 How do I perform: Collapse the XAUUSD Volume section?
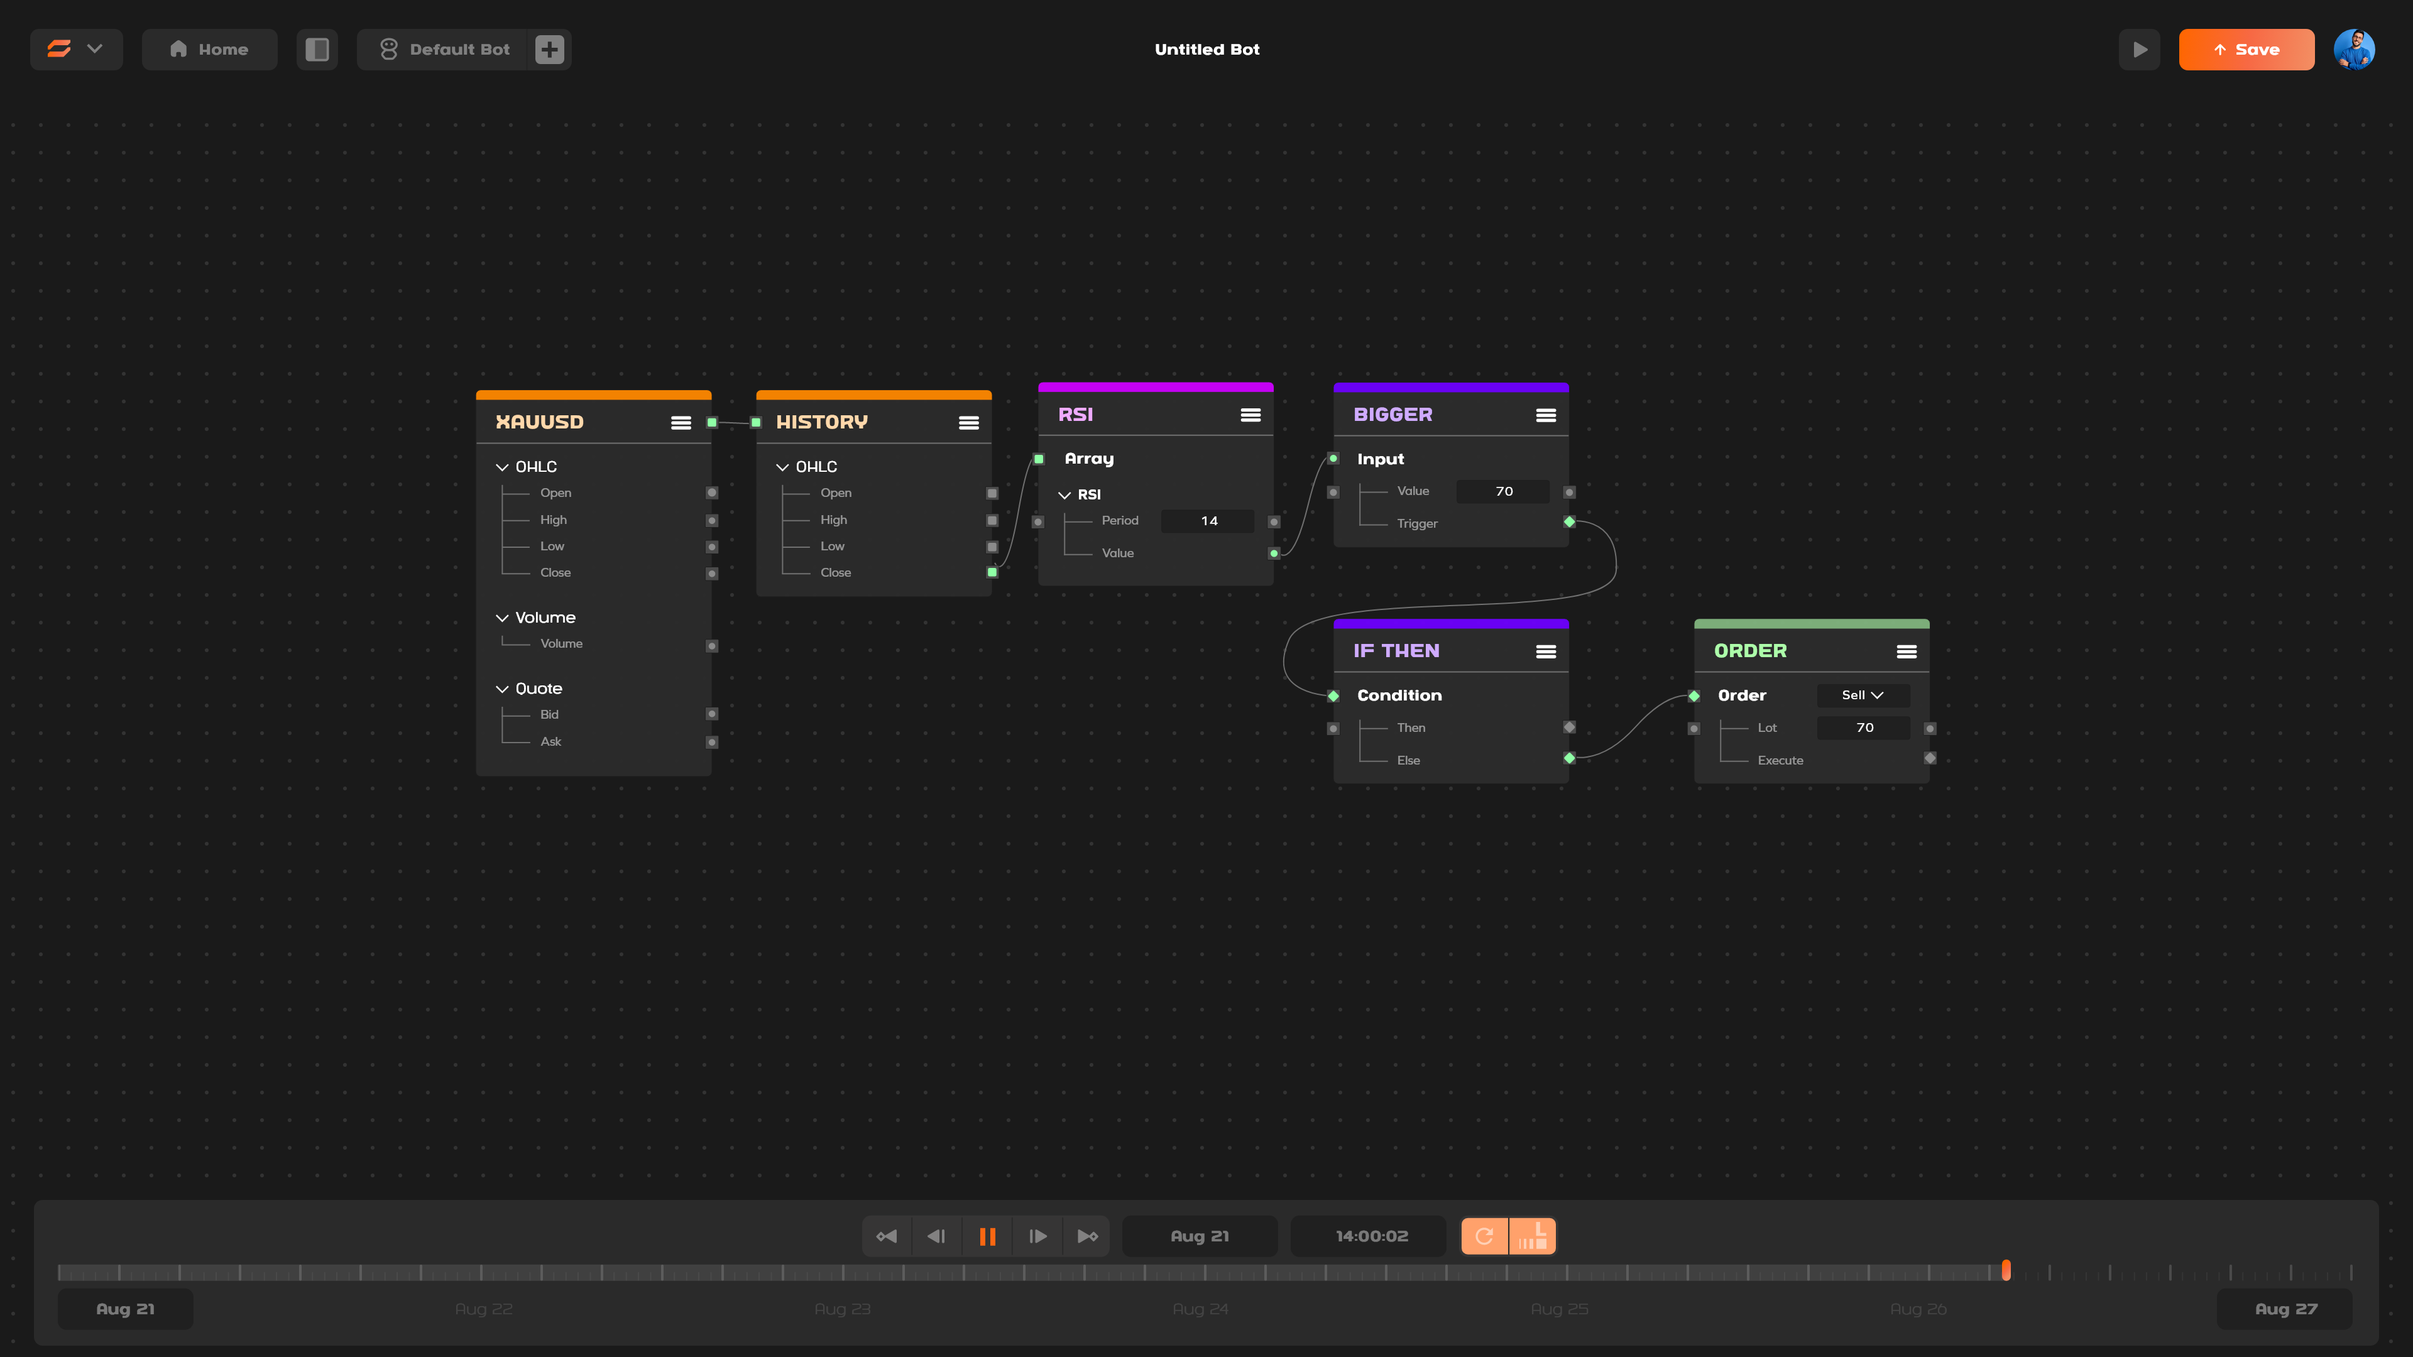point(502,618)
